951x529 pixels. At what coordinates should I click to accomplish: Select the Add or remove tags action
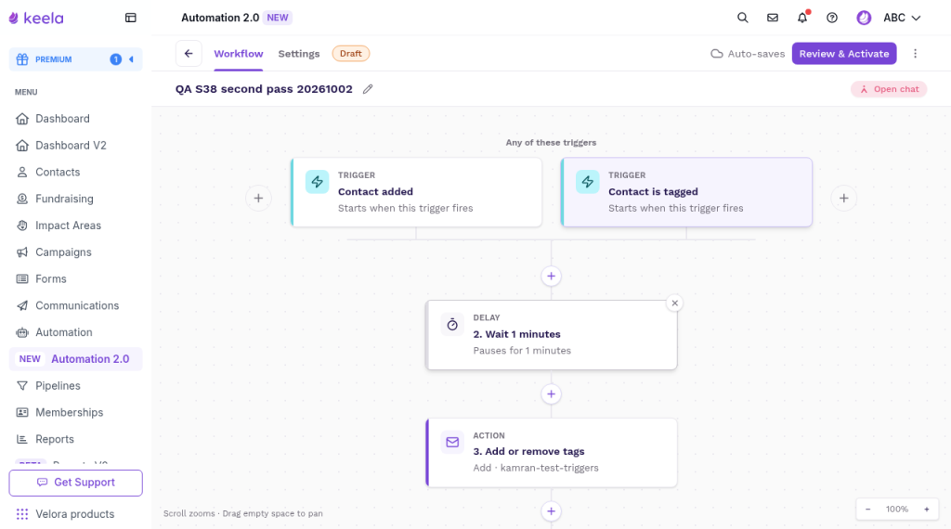(552, 453)
